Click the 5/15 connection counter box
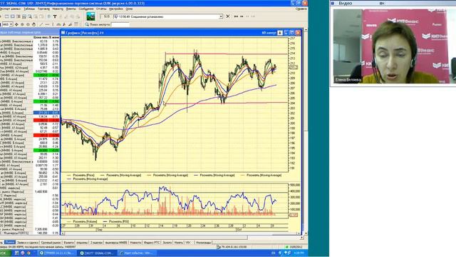The height and width of the screenshot is (257, 456). pos(107,16)
